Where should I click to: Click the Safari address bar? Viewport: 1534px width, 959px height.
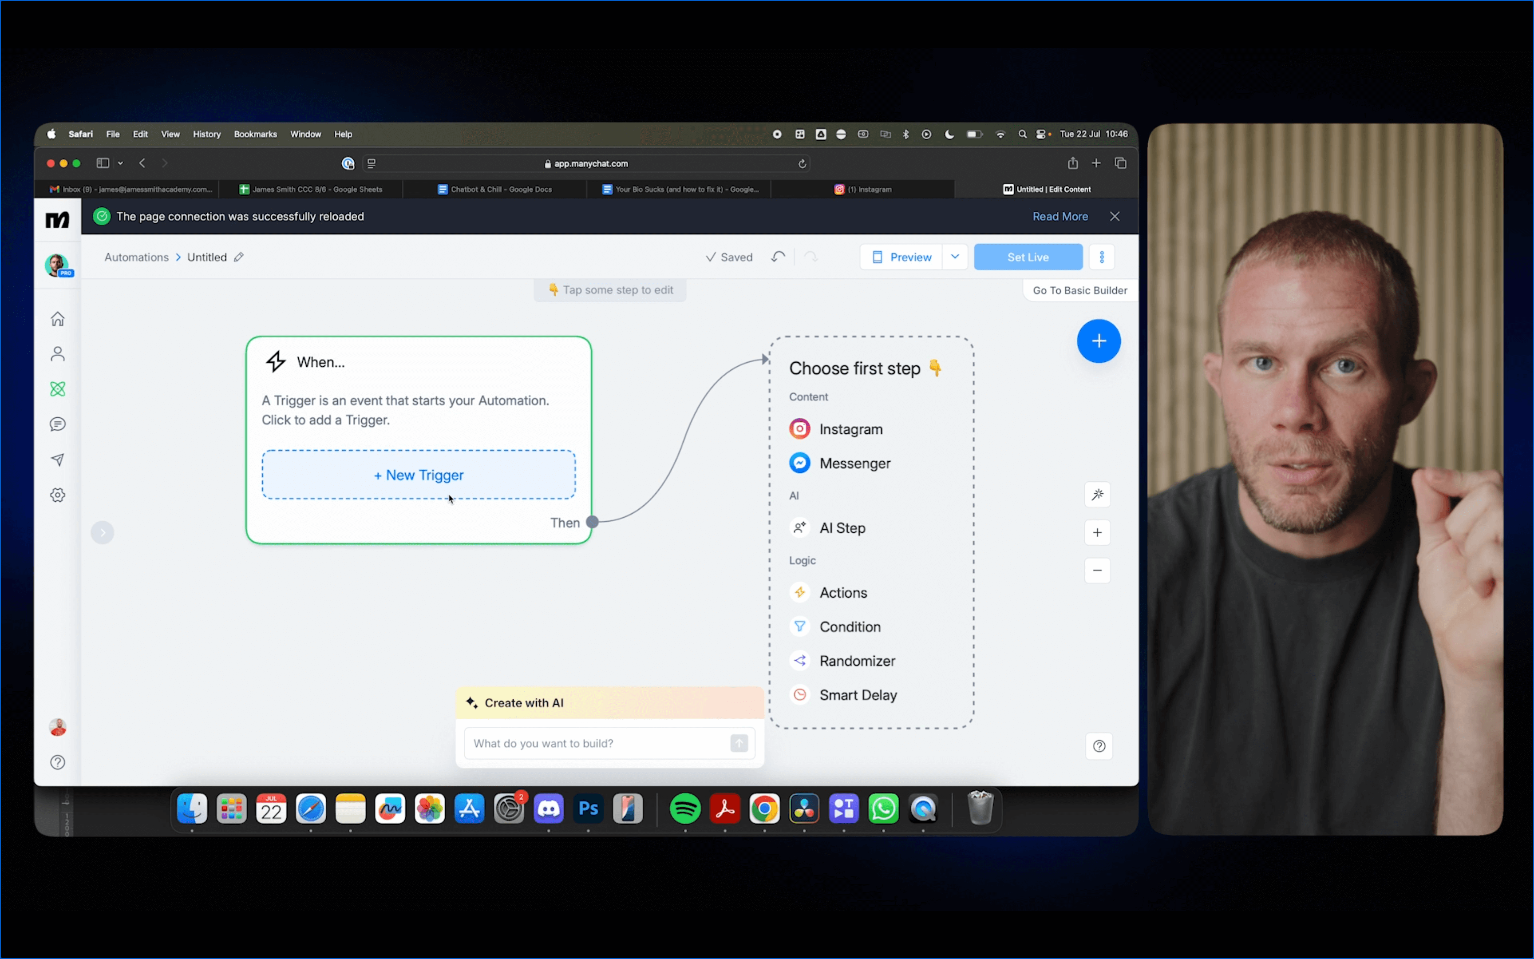(586, 164)
